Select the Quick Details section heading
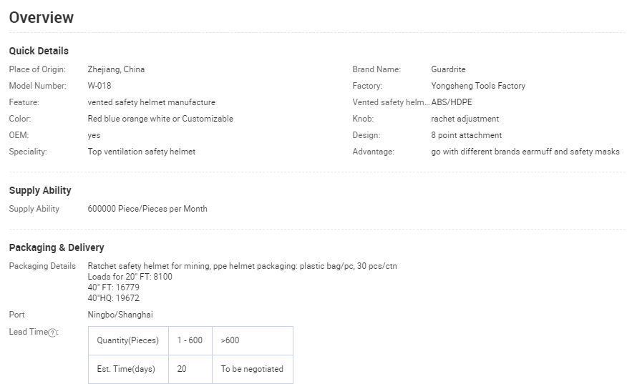The width and height of the screenshot is (627, 384). pyautogui.click(x=39, y=51)
